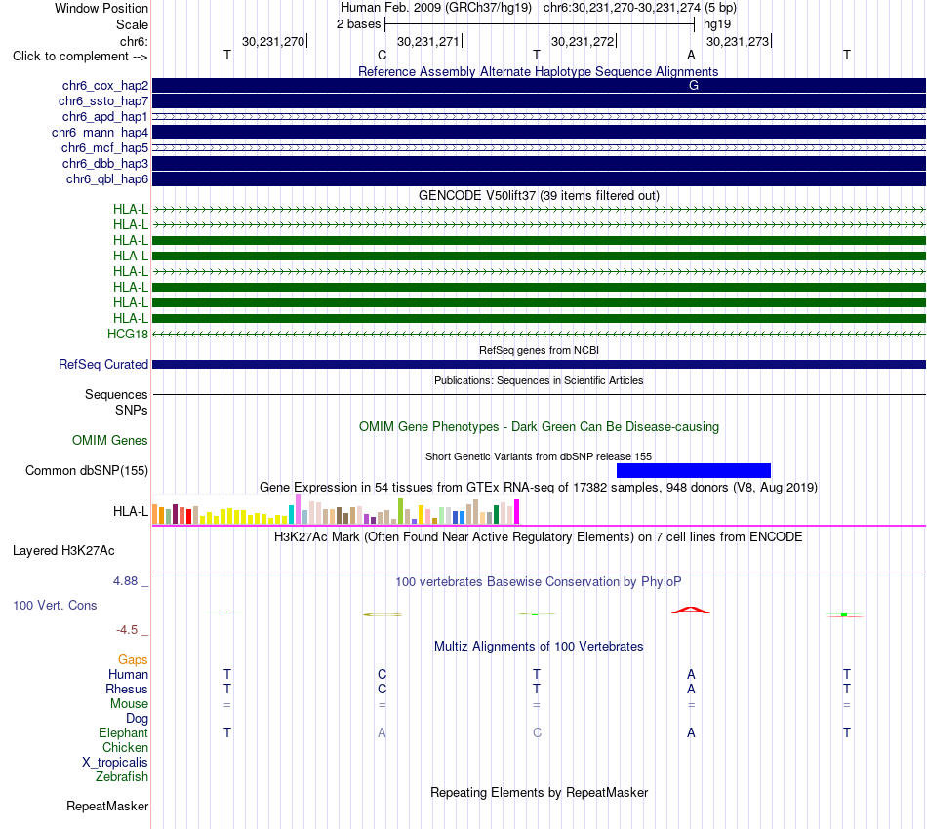Click the Common dbSNP(155) track label

87,471
